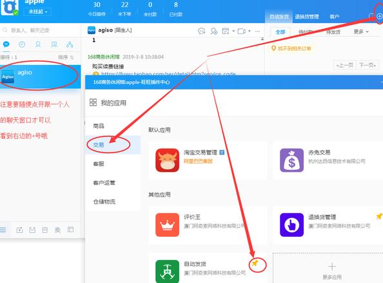
Task: Open the group contacts icon
Action: pyautogui.click(x=54, y=44)
